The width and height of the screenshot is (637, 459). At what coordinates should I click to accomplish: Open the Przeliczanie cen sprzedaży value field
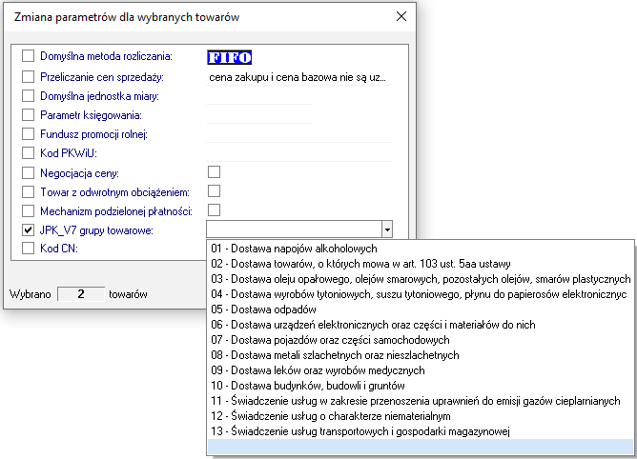pos(298,77)
